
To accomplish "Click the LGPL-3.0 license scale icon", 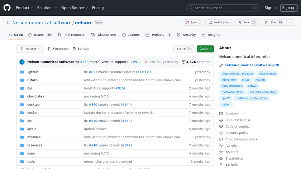I will pos(221,120).
